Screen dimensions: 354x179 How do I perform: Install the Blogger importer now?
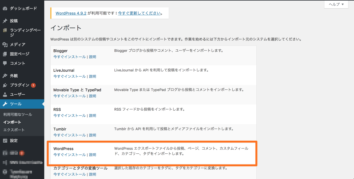click(x=69, y=57)
